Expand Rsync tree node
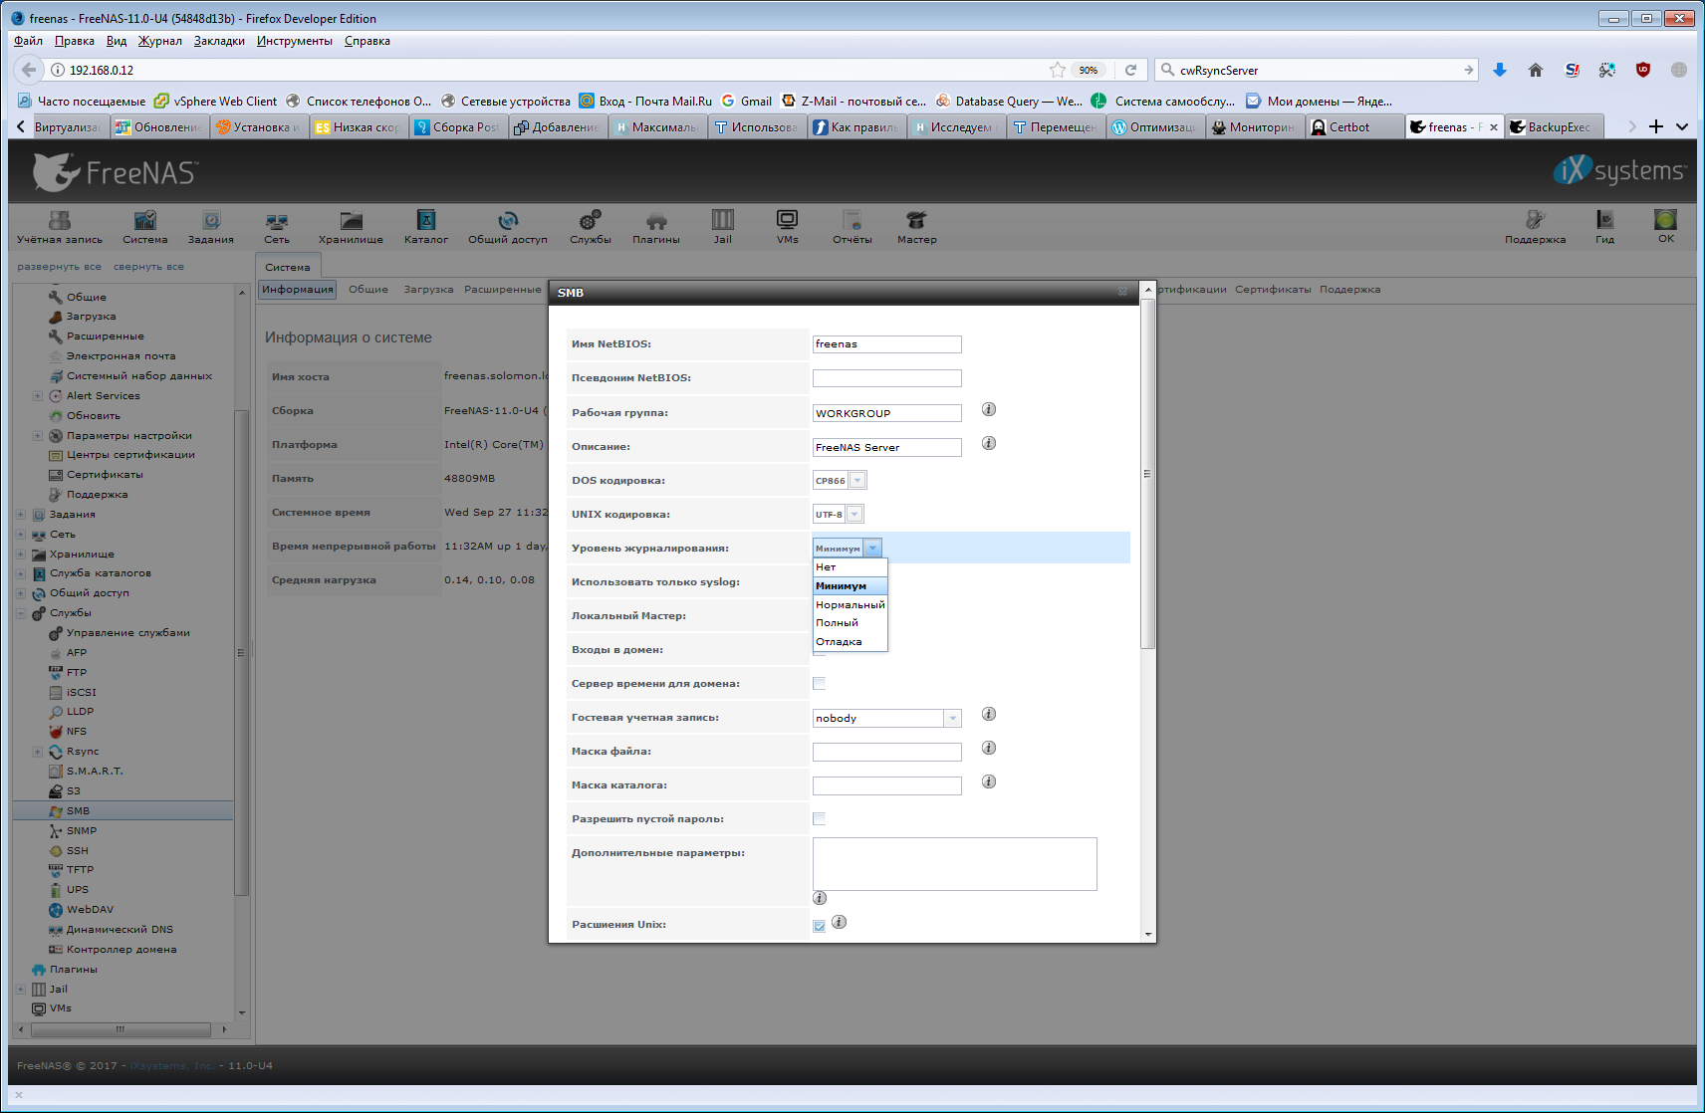The height and width of the screenshot is (1113, 1705). click(37, 752)
